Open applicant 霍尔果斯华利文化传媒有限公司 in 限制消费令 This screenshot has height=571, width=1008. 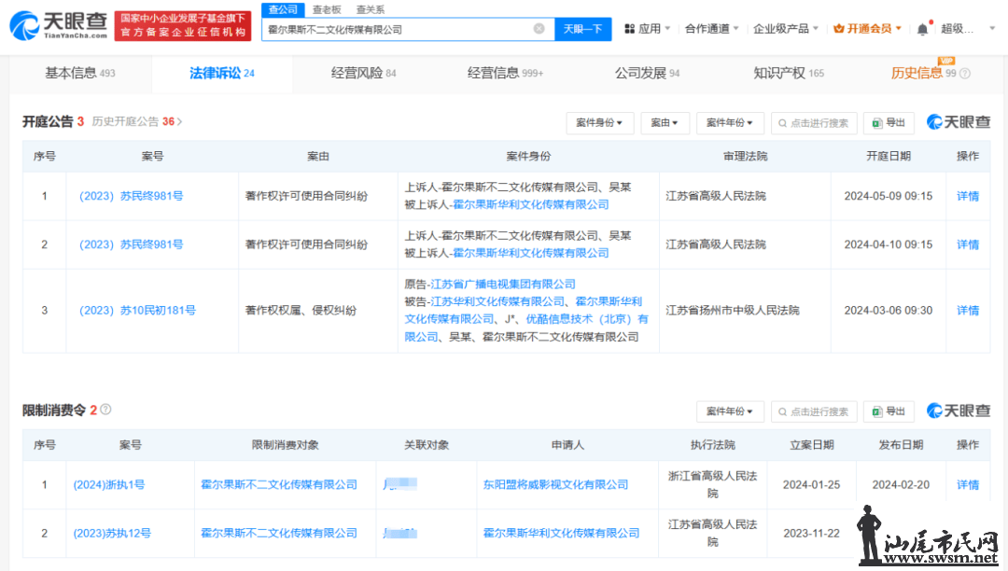561,533
